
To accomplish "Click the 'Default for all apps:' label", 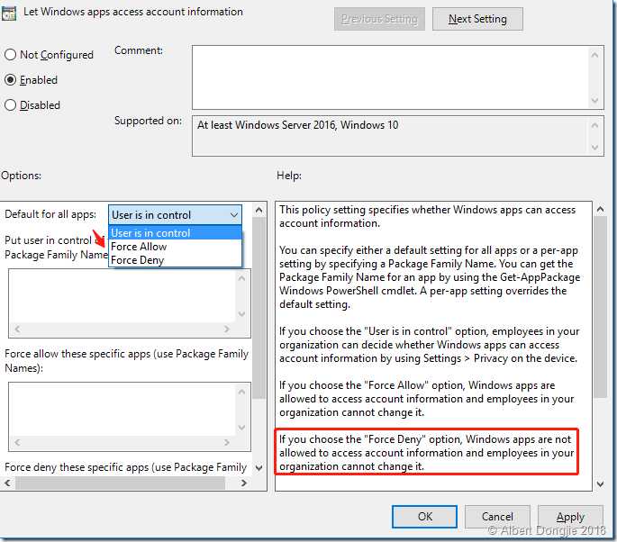I will pyautogui.click(x=50, y=214).
